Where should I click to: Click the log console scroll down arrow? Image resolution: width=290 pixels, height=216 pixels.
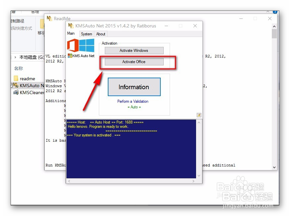coord(199,176)
